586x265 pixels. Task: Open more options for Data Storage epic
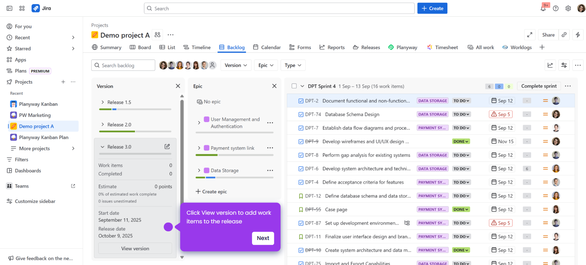(x=270, y=170)
